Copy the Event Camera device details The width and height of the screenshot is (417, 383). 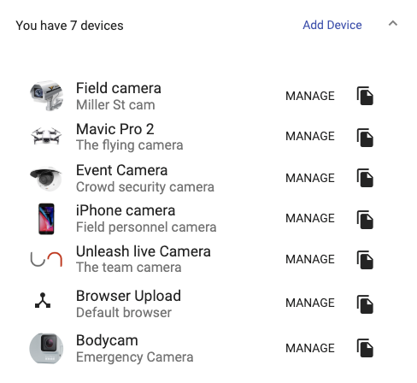point(365,178)
